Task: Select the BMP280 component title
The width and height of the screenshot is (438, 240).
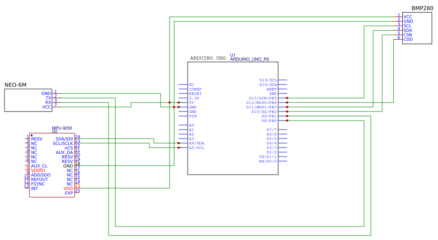Action: tap(422, 9)
